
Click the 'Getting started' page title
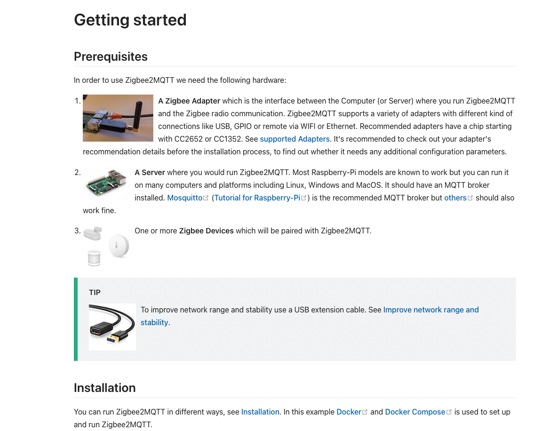[130, 20]
